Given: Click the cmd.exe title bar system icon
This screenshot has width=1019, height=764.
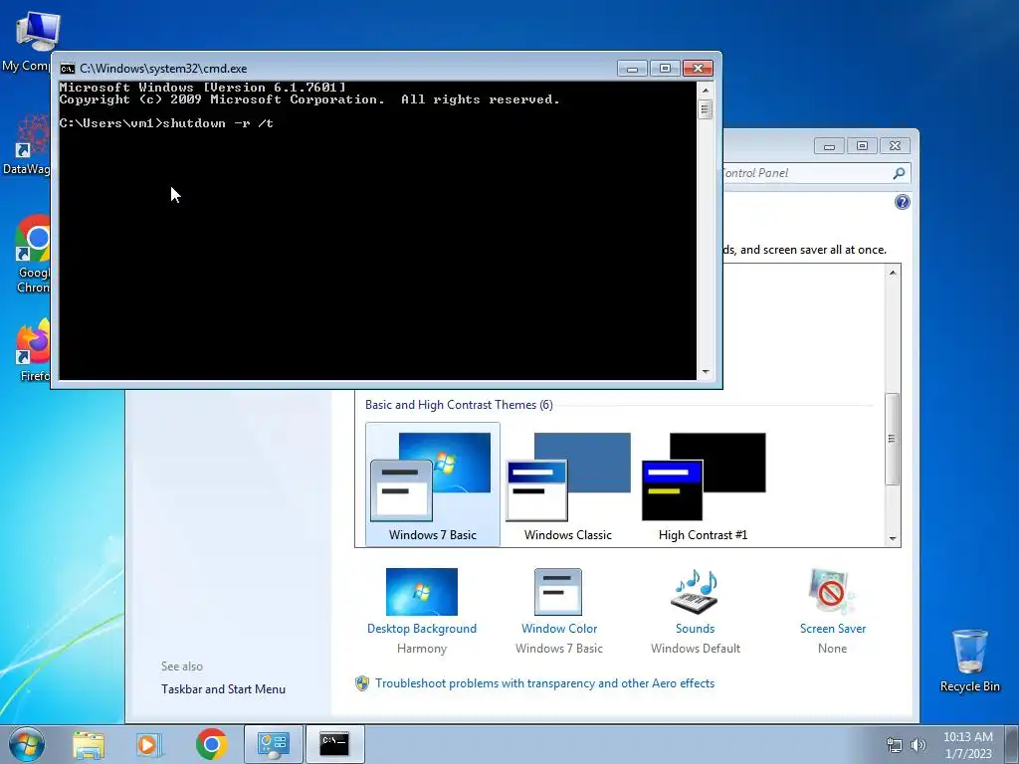Looking at the screenshot, I should 67,69.
